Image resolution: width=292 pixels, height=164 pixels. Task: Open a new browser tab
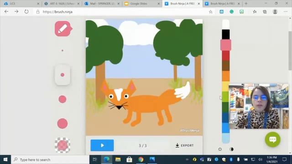(x=246, y=4)
